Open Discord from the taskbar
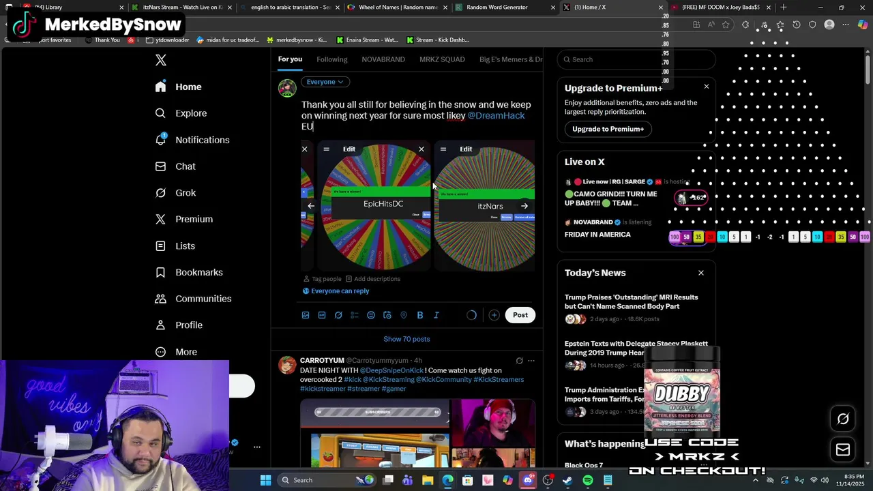 pyautogui.click(x=528, y=480)
